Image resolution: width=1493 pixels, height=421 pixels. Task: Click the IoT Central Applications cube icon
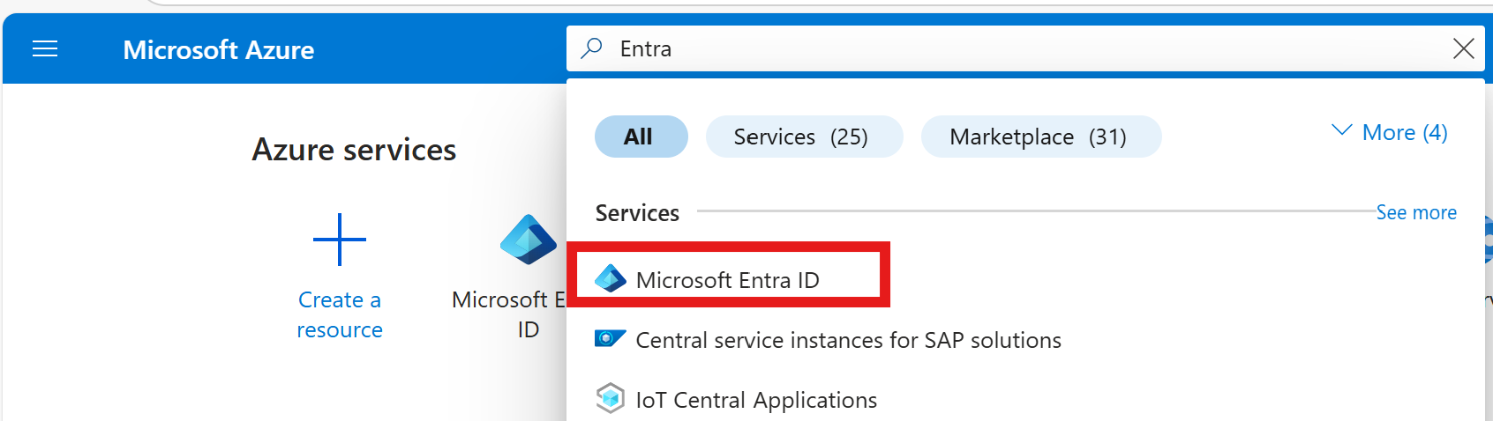click(x=610, y=399)
